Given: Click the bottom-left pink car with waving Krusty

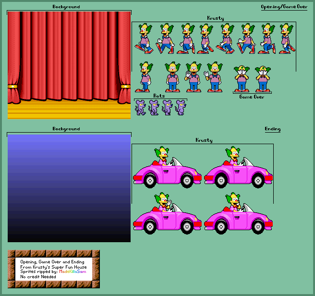Looking at the screenshot, I should click(167, 213).
